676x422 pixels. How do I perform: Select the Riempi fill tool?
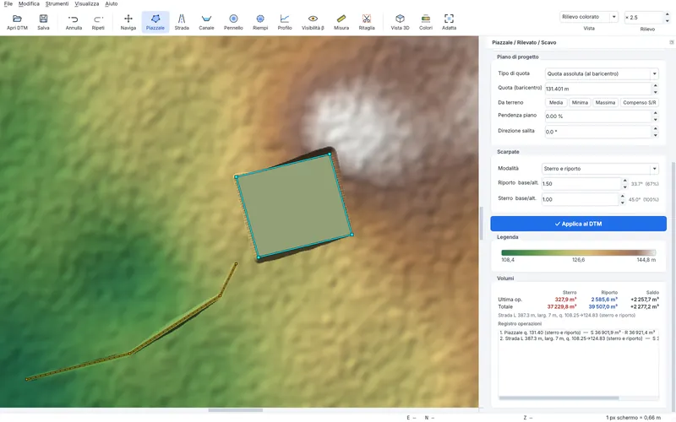[260, 22]
